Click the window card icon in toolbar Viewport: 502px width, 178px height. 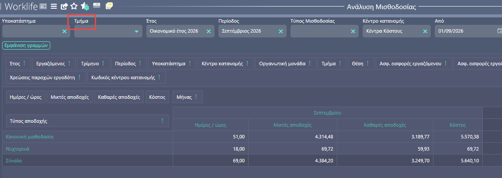(97, 5)
